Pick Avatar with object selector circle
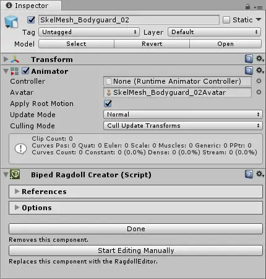 pyautogui.click(x=259, y=92)
